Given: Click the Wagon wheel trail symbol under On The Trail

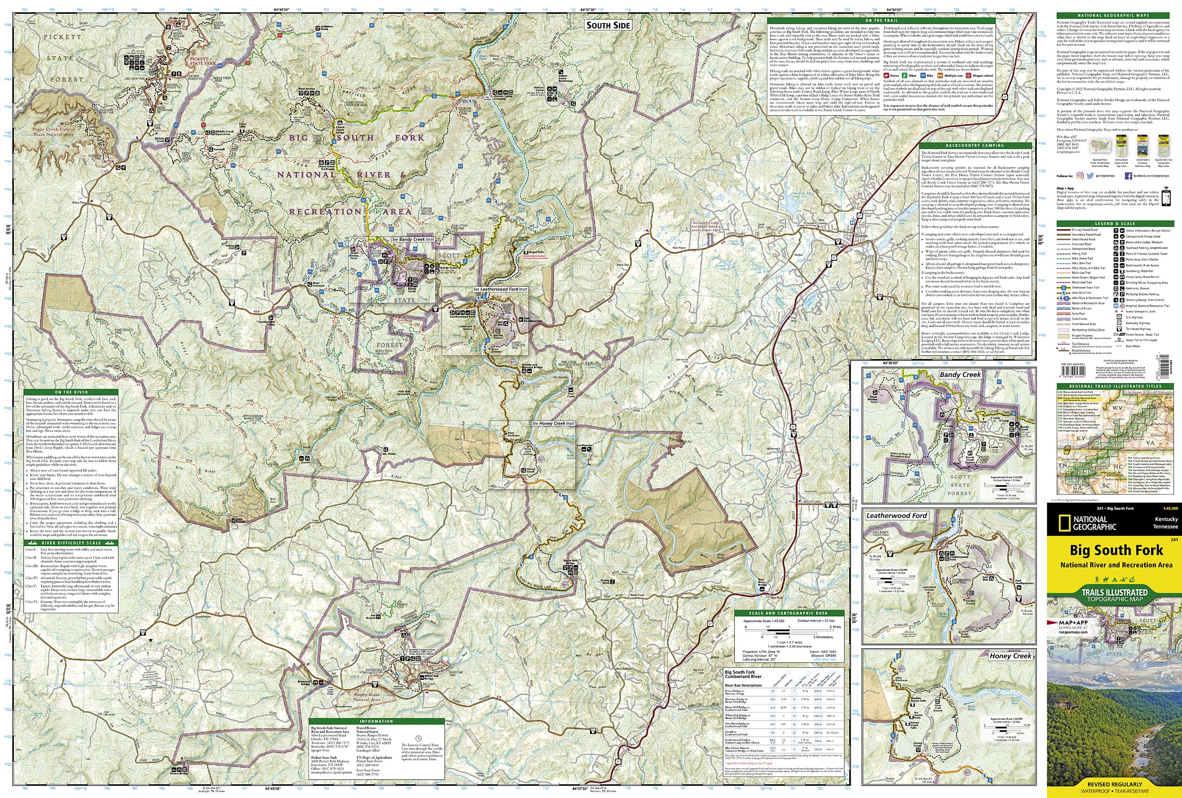Looking at the screenshot, I should (968, 76).
